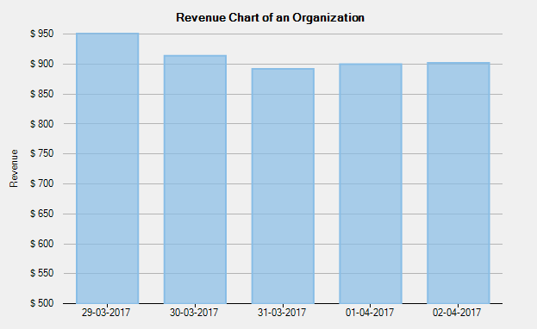Click the $ 650 axis label

tap(41, 214)
